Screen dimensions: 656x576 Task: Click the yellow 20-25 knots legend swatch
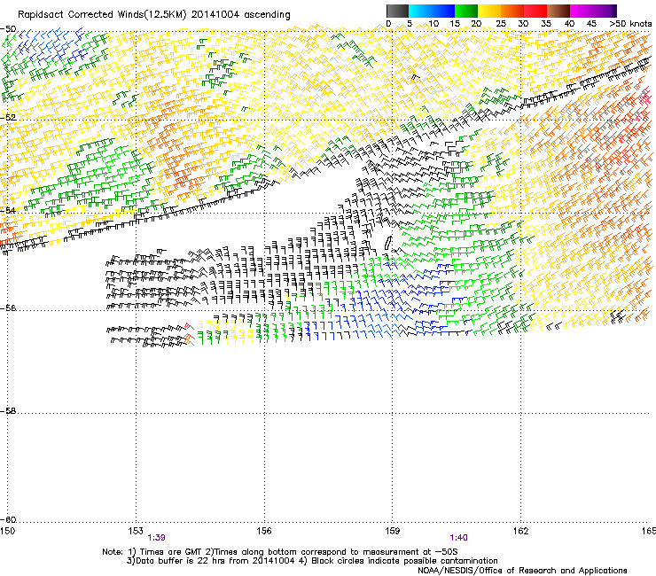click(489, 11)
